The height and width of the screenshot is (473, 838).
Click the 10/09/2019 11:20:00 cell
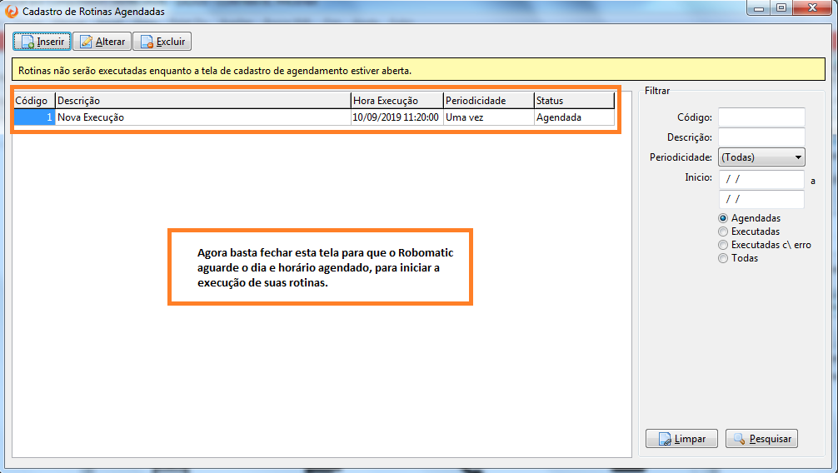[397, 117]
